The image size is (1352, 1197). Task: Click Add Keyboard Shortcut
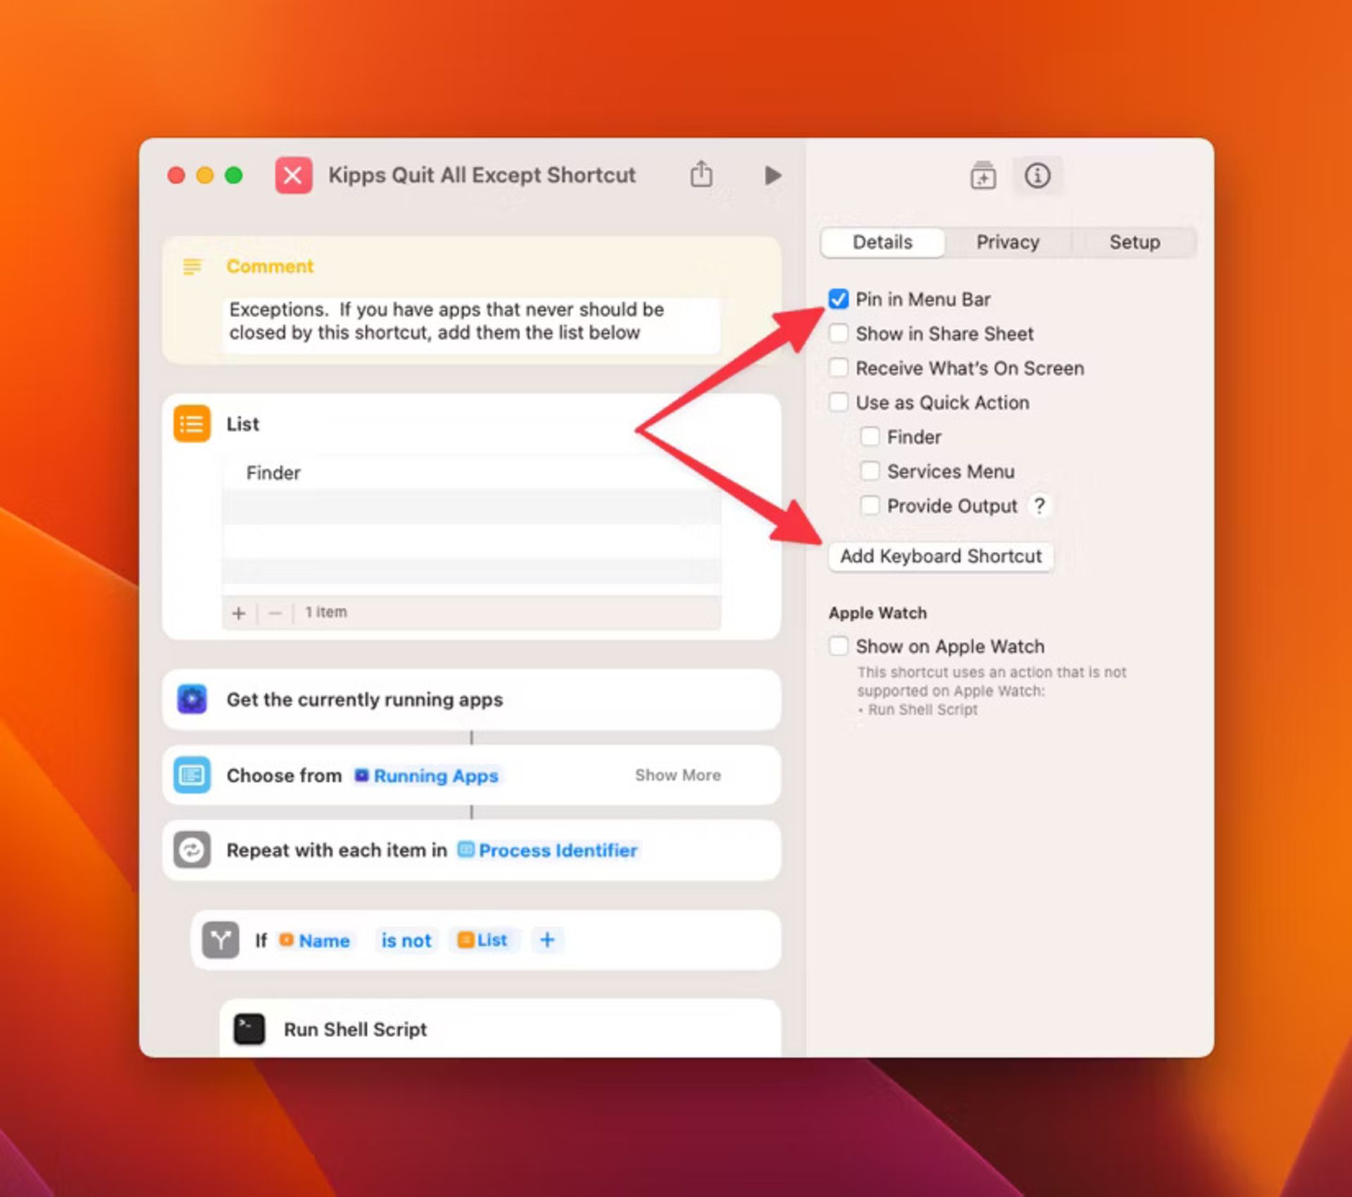(x=940, y=556)
